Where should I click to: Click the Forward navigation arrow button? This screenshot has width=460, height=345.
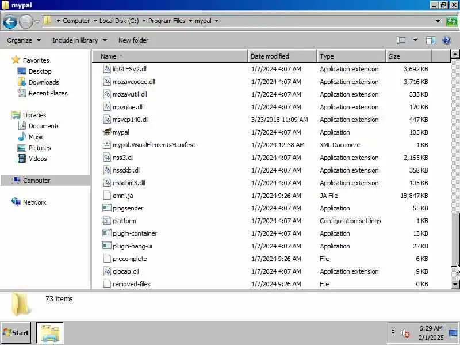click(26, 22)
